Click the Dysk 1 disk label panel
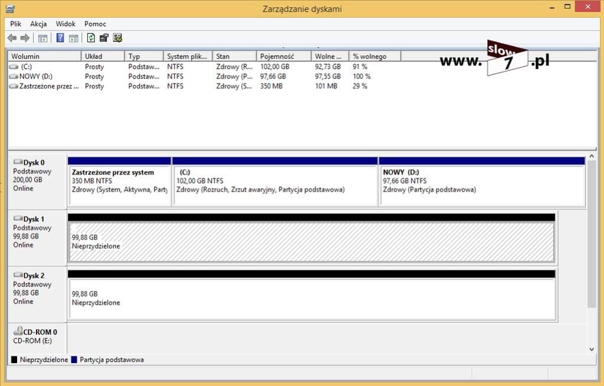 coord(37,238)
